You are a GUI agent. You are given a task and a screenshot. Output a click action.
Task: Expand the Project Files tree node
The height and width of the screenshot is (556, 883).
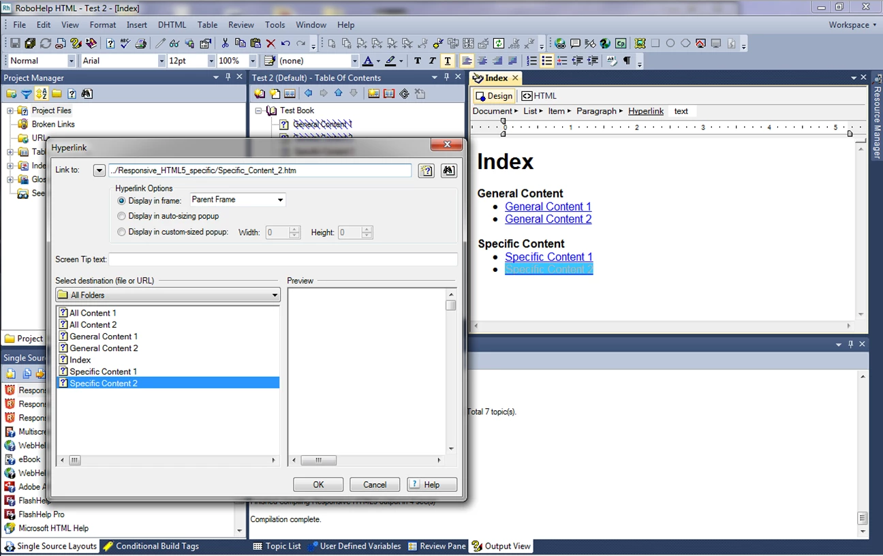click(10, 110)
